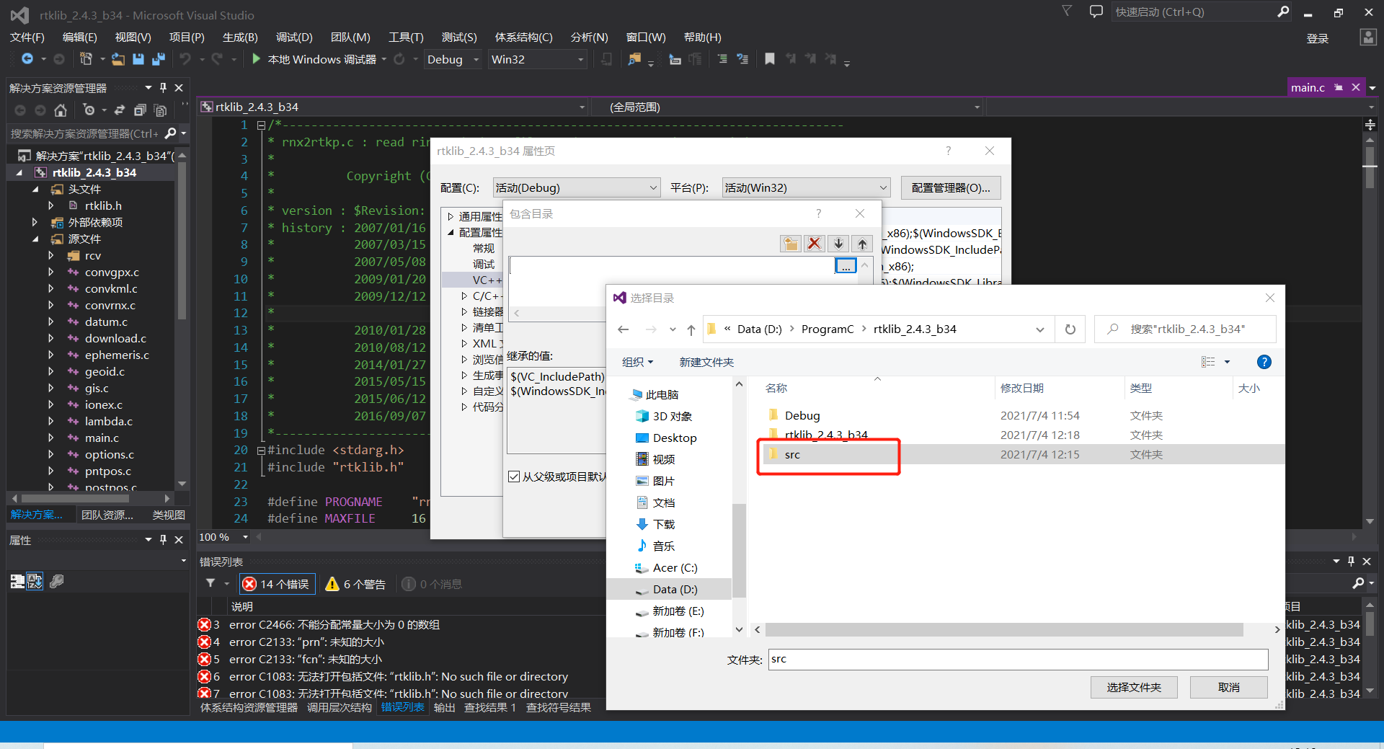This screenshot has height=749, width=1384.
Task: Click the 选择文件夹 button
Action: pos(1133,687)
